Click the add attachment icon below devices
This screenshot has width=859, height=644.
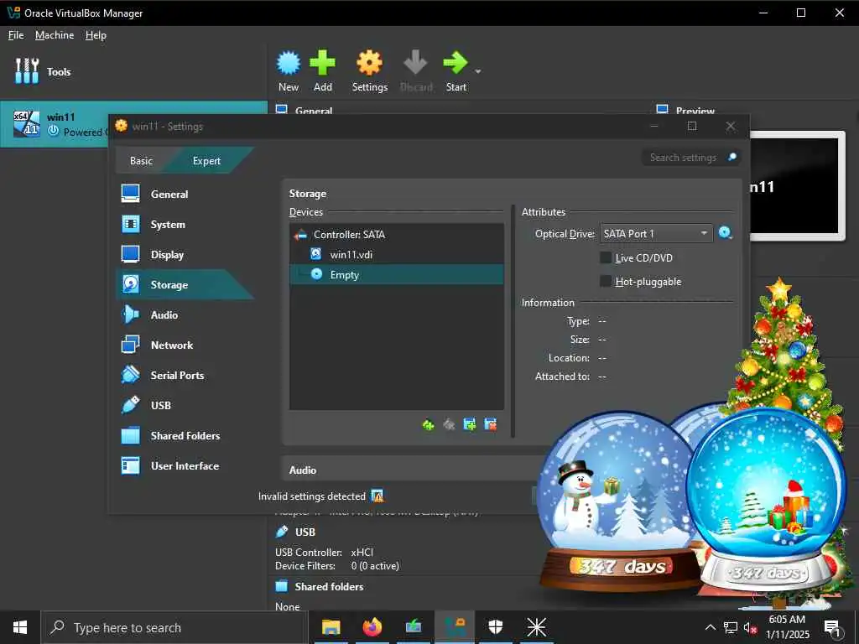pos(470,424)
